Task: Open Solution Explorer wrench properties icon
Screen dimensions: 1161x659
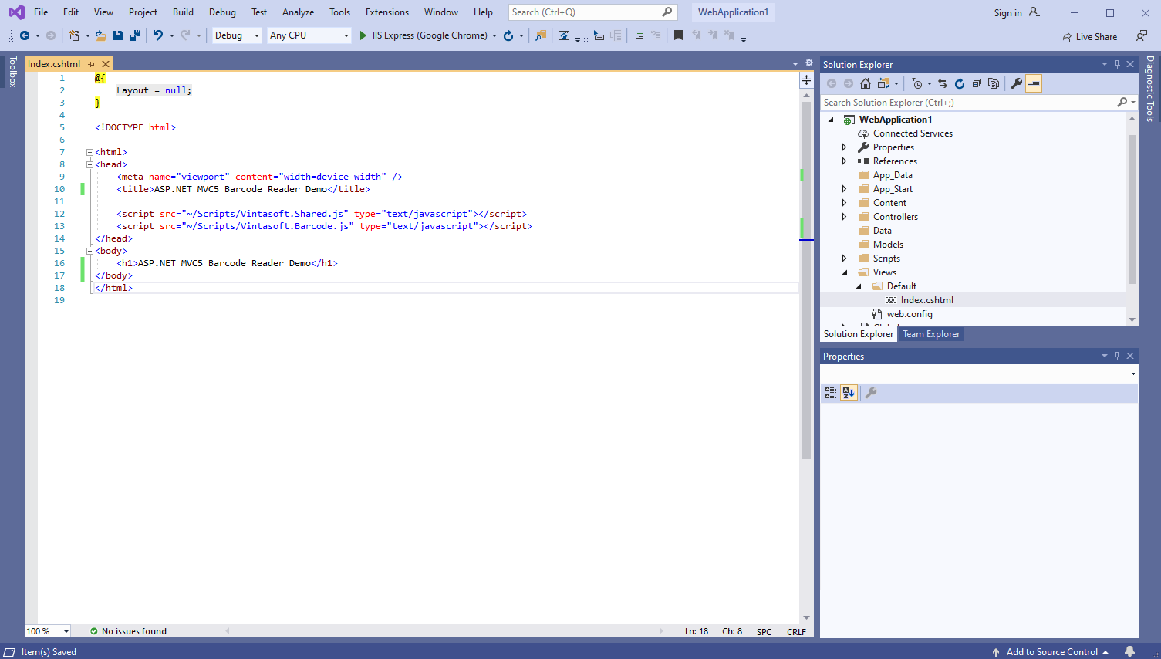Action: [1017, 83]
